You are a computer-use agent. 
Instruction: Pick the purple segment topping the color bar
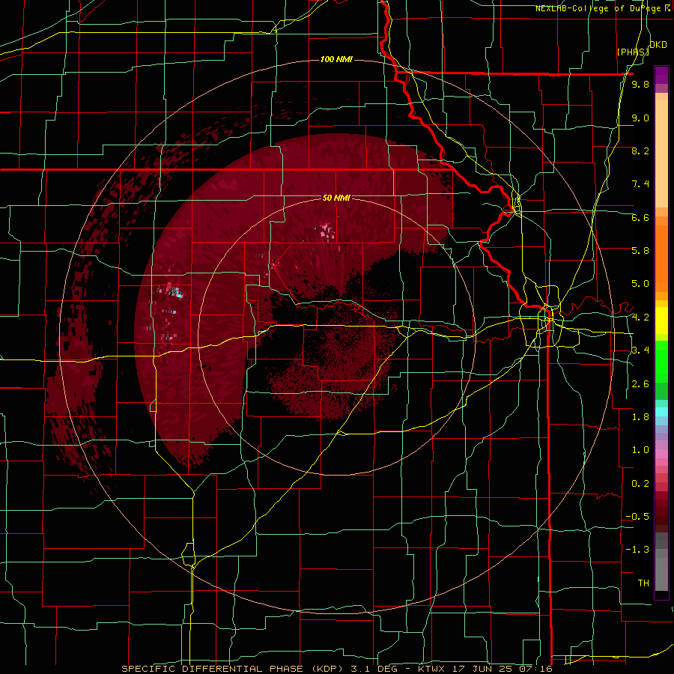point(661,75)
